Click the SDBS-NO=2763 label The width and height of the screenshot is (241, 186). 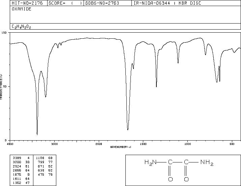[x=102, y=3]
